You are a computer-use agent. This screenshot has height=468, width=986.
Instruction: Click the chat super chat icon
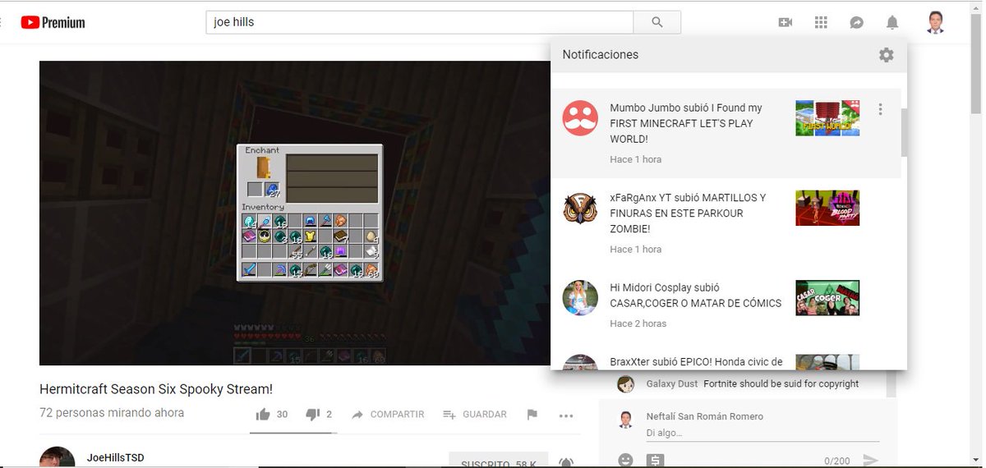click(x=655, y=460)
